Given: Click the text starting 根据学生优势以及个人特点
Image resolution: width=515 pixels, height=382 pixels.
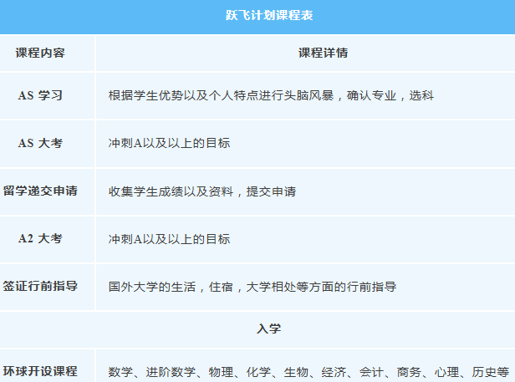Looking at the screenshot, I should (x=271, y=95).
